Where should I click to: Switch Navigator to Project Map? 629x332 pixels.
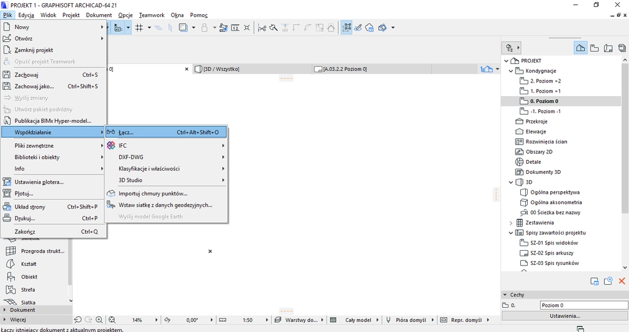coord(581,48)
